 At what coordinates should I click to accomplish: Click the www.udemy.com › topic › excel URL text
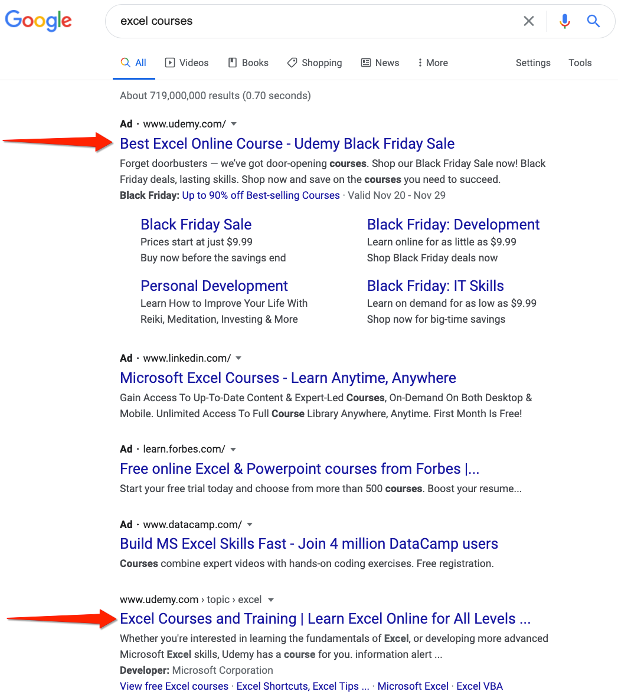(191, 599)
